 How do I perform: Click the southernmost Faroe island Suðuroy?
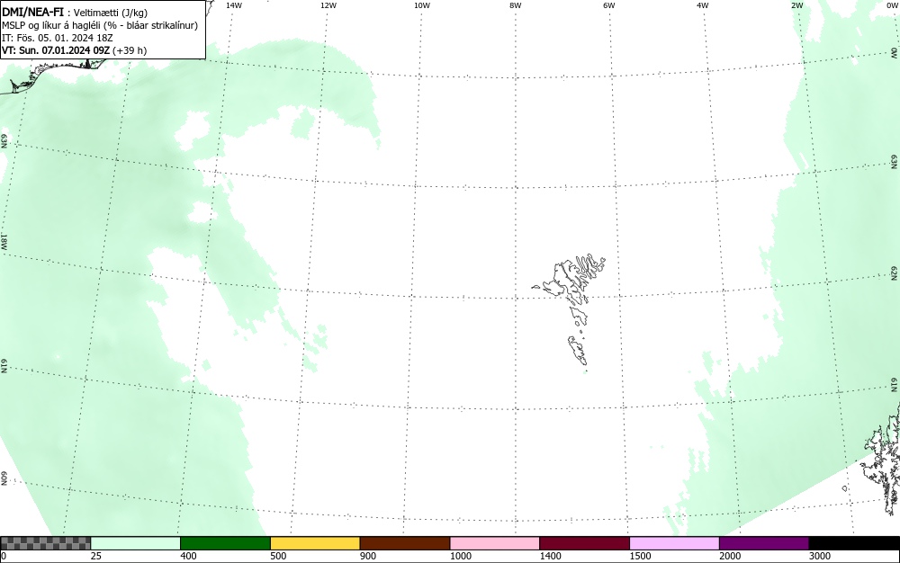coord(578,350)
